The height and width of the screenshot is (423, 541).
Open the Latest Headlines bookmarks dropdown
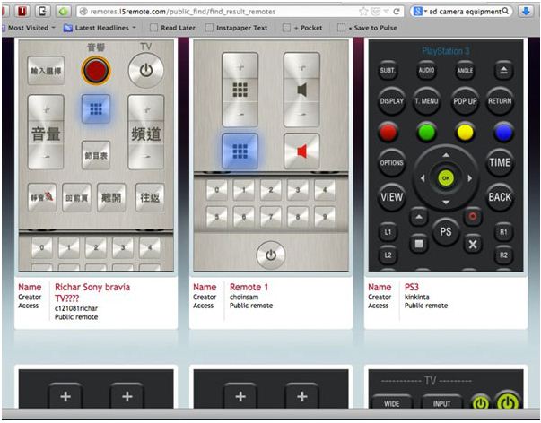tap(100, 28)
